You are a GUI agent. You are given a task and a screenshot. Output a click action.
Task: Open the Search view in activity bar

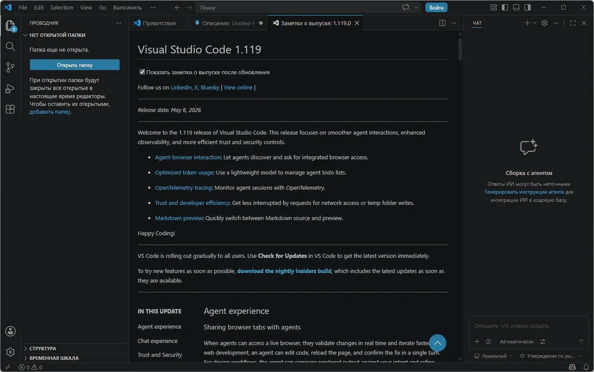tap(10, 46)
